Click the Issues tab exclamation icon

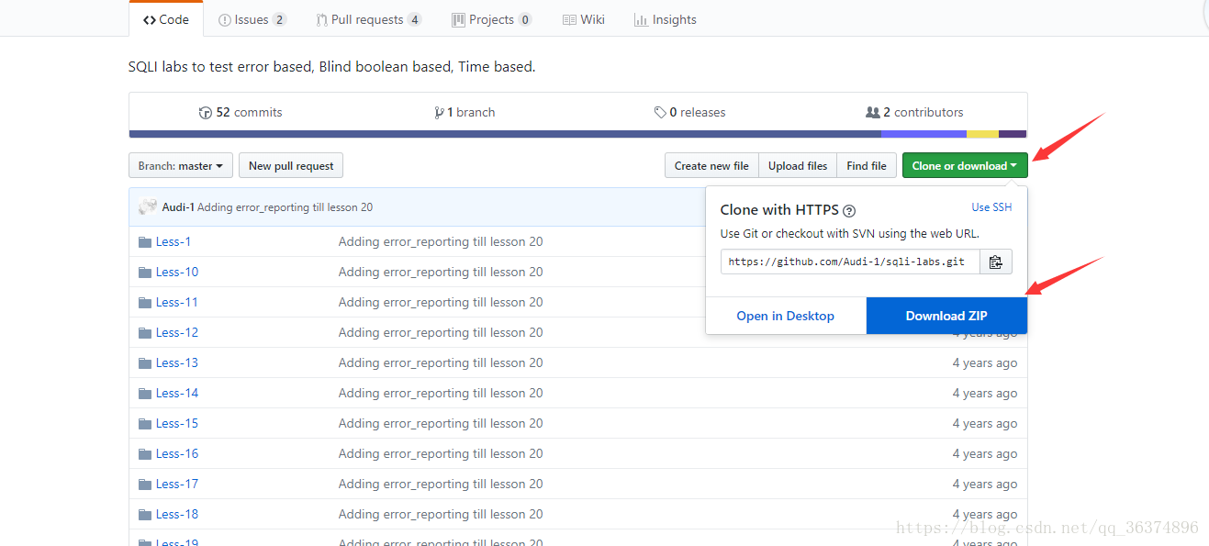[x=225, y=20]
